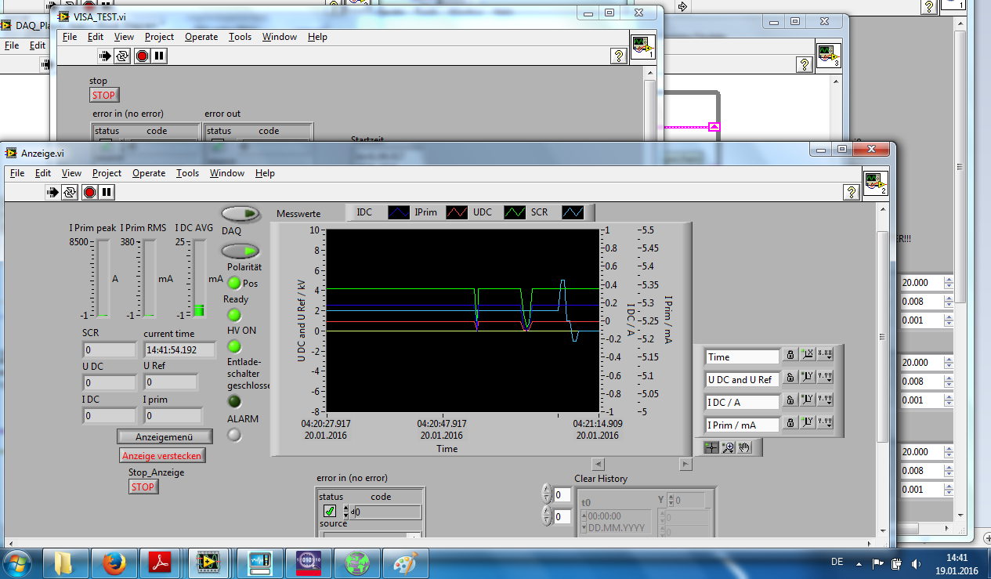Toggle the Polarität switch
This screenshot has height=579, width=991.
pos(241,252)
